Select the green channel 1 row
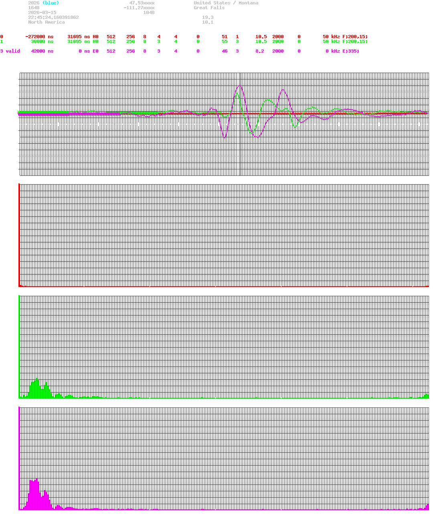The height and width of the screenshot is (519, 439). (x=120, y=41)
